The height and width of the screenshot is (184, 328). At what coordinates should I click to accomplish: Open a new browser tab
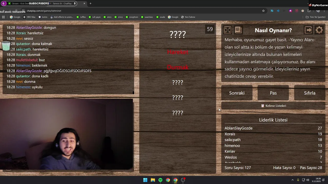[x=90, y=4]
